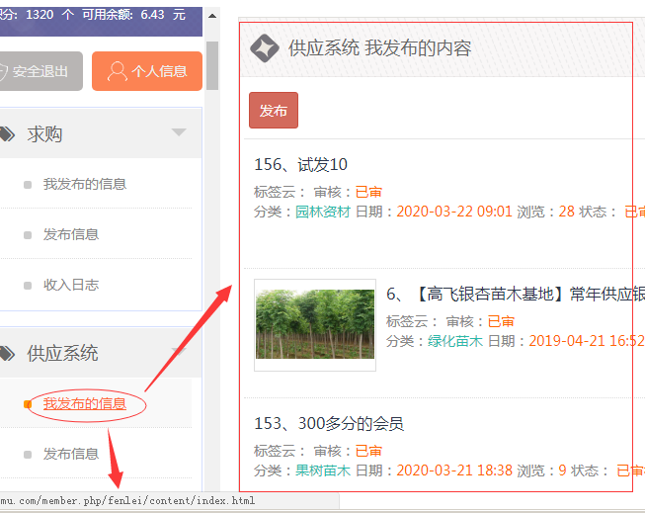Click the tag icon beside 求购

click(x=7, y=133)
